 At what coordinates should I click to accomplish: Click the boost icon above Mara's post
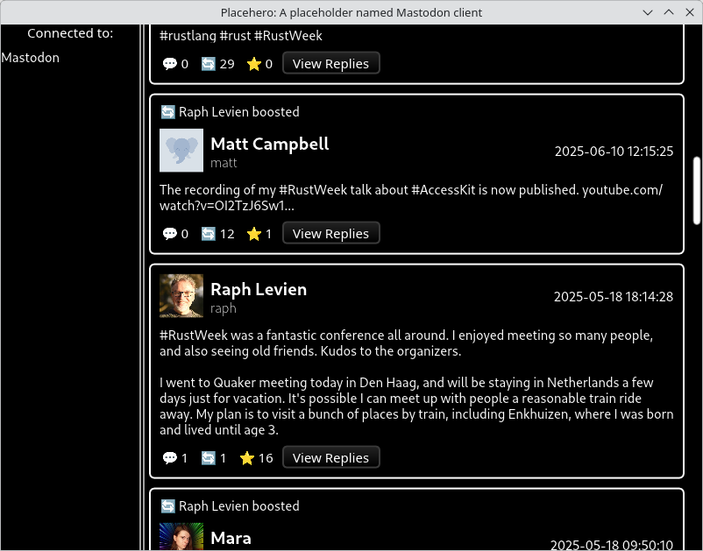click(x=167, y=506)
